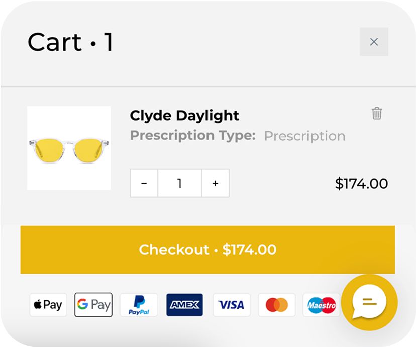Decrease quantity with the minus button

[x=144, y=183]
